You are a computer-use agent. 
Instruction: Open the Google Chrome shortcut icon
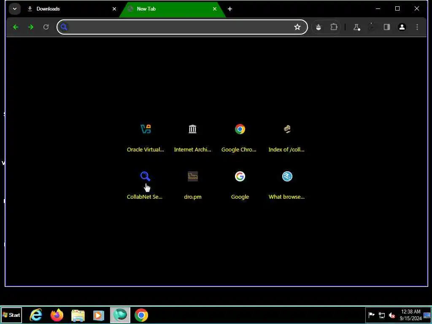[x=240, y=129]
